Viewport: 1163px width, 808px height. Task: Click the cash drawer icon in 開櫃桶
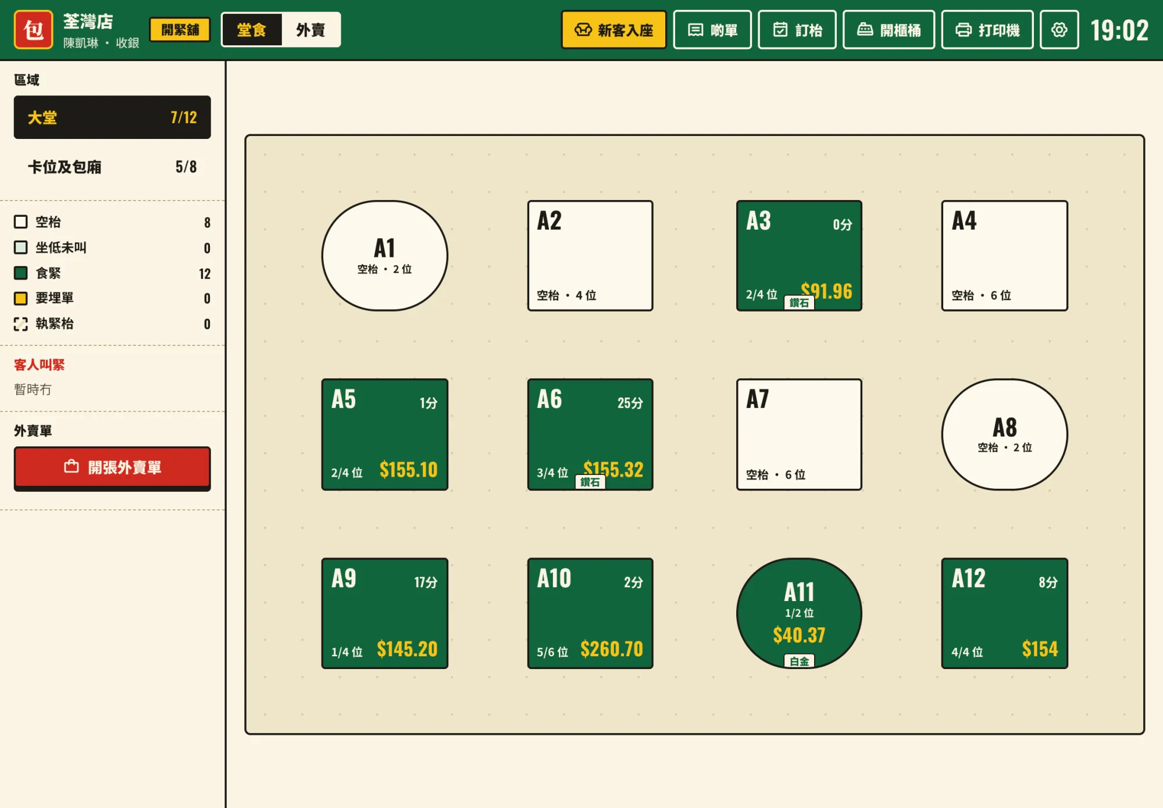[865, 30]
